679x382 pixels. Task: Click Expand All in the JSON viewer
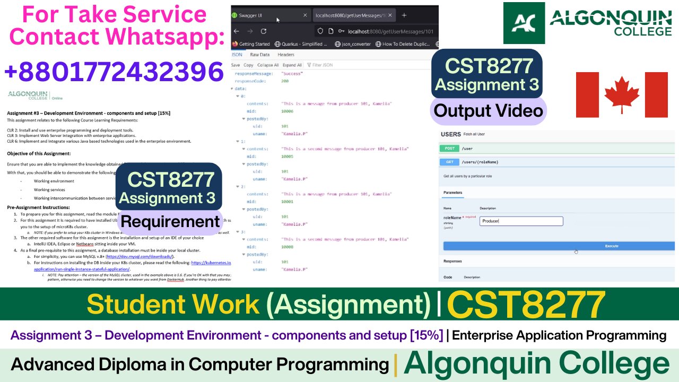[292, 65]
